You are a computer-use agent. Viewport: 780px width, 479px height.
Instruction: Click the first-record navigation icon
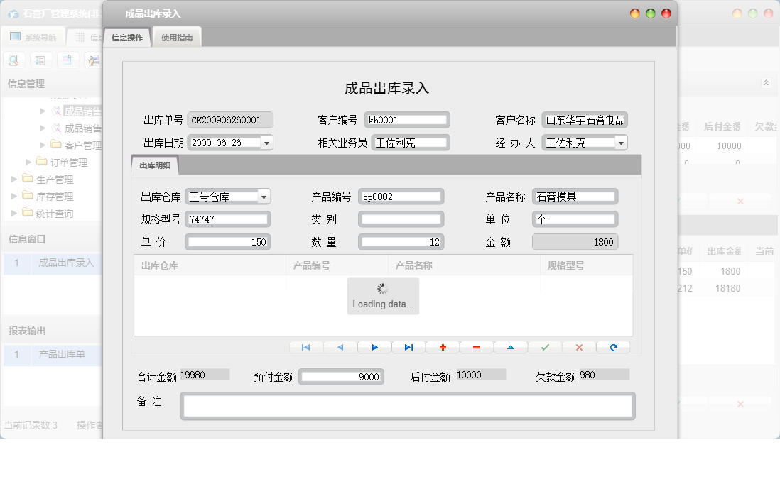tap(305, 347)
